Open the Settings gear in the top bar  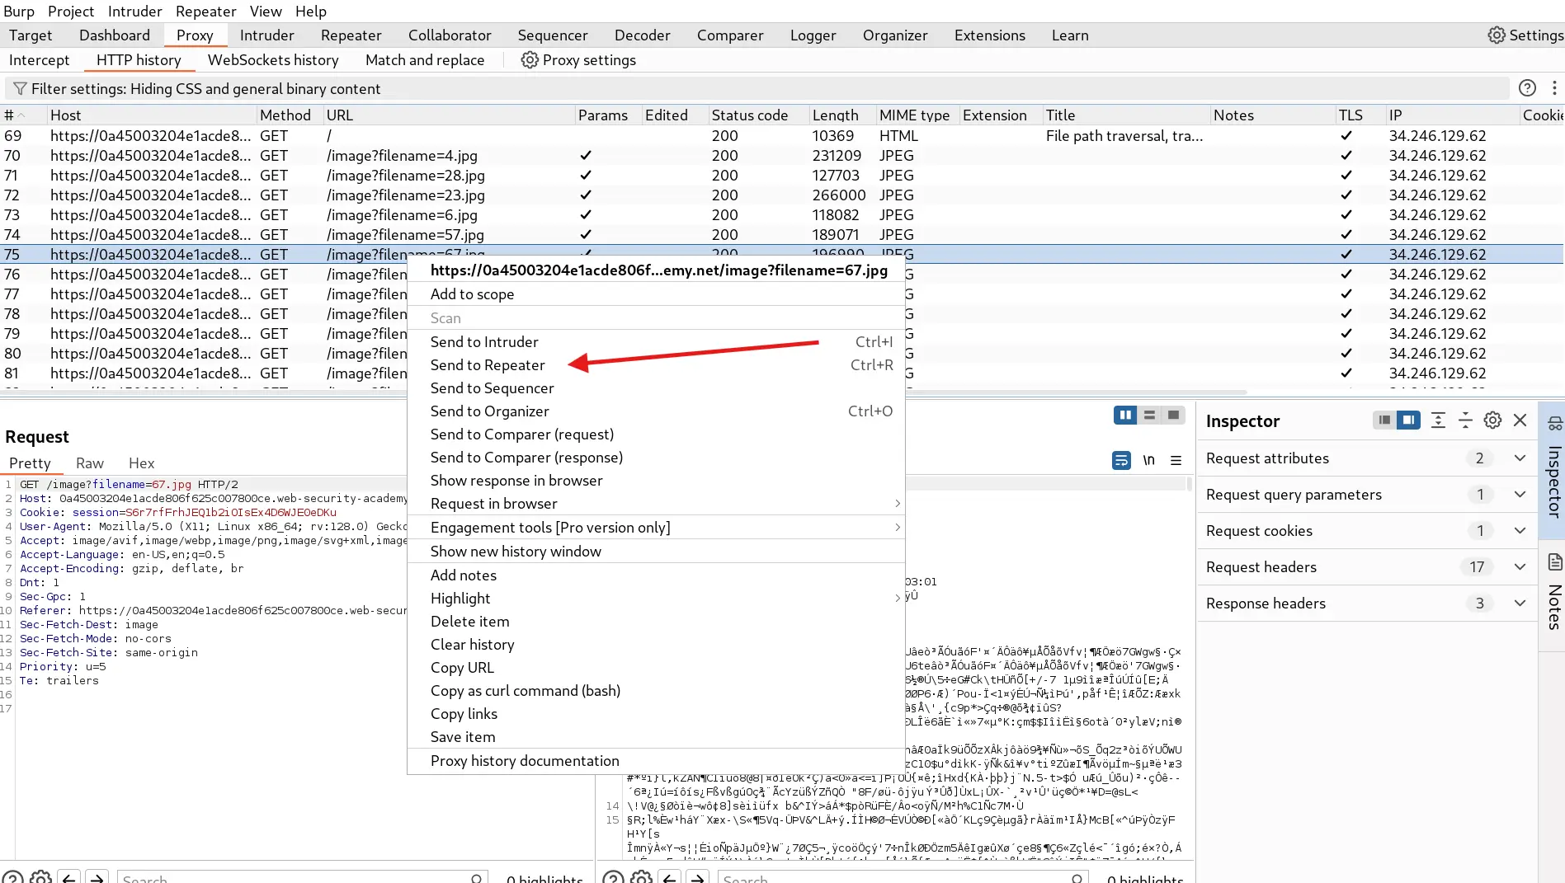pos(1525,35)
